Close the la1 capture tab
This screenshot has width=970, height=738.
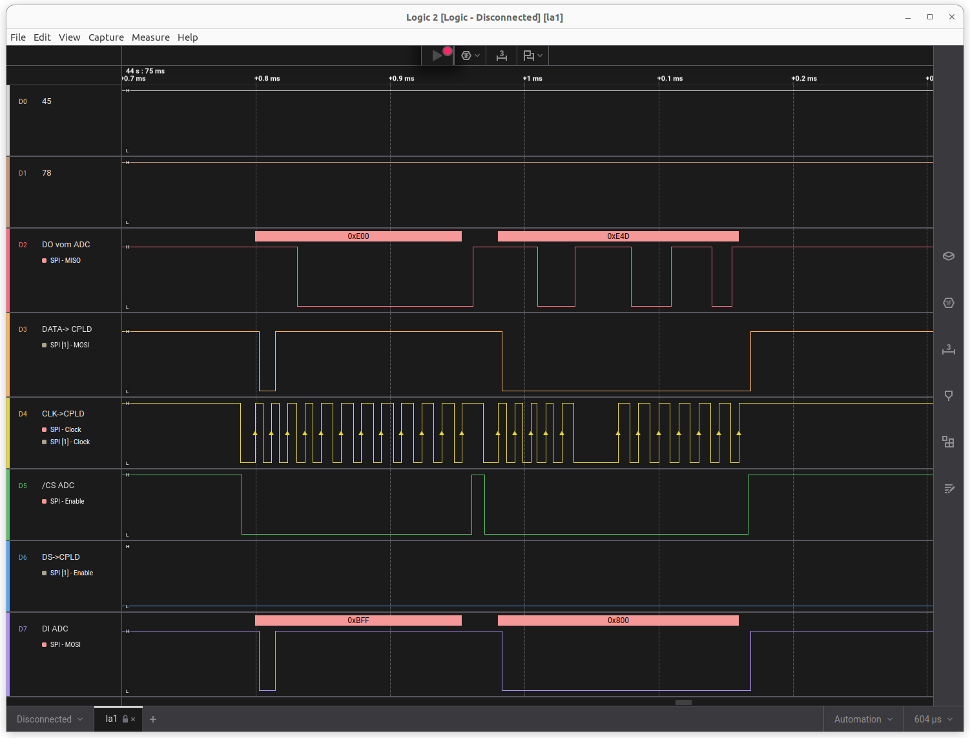tap(133, 719)
